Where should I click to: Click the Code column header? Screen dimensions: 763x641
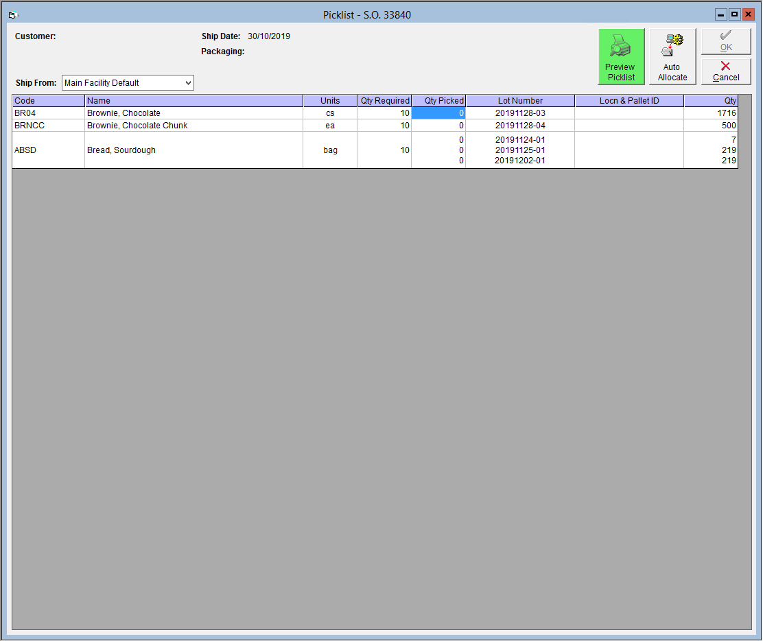(x=48, y=101)
